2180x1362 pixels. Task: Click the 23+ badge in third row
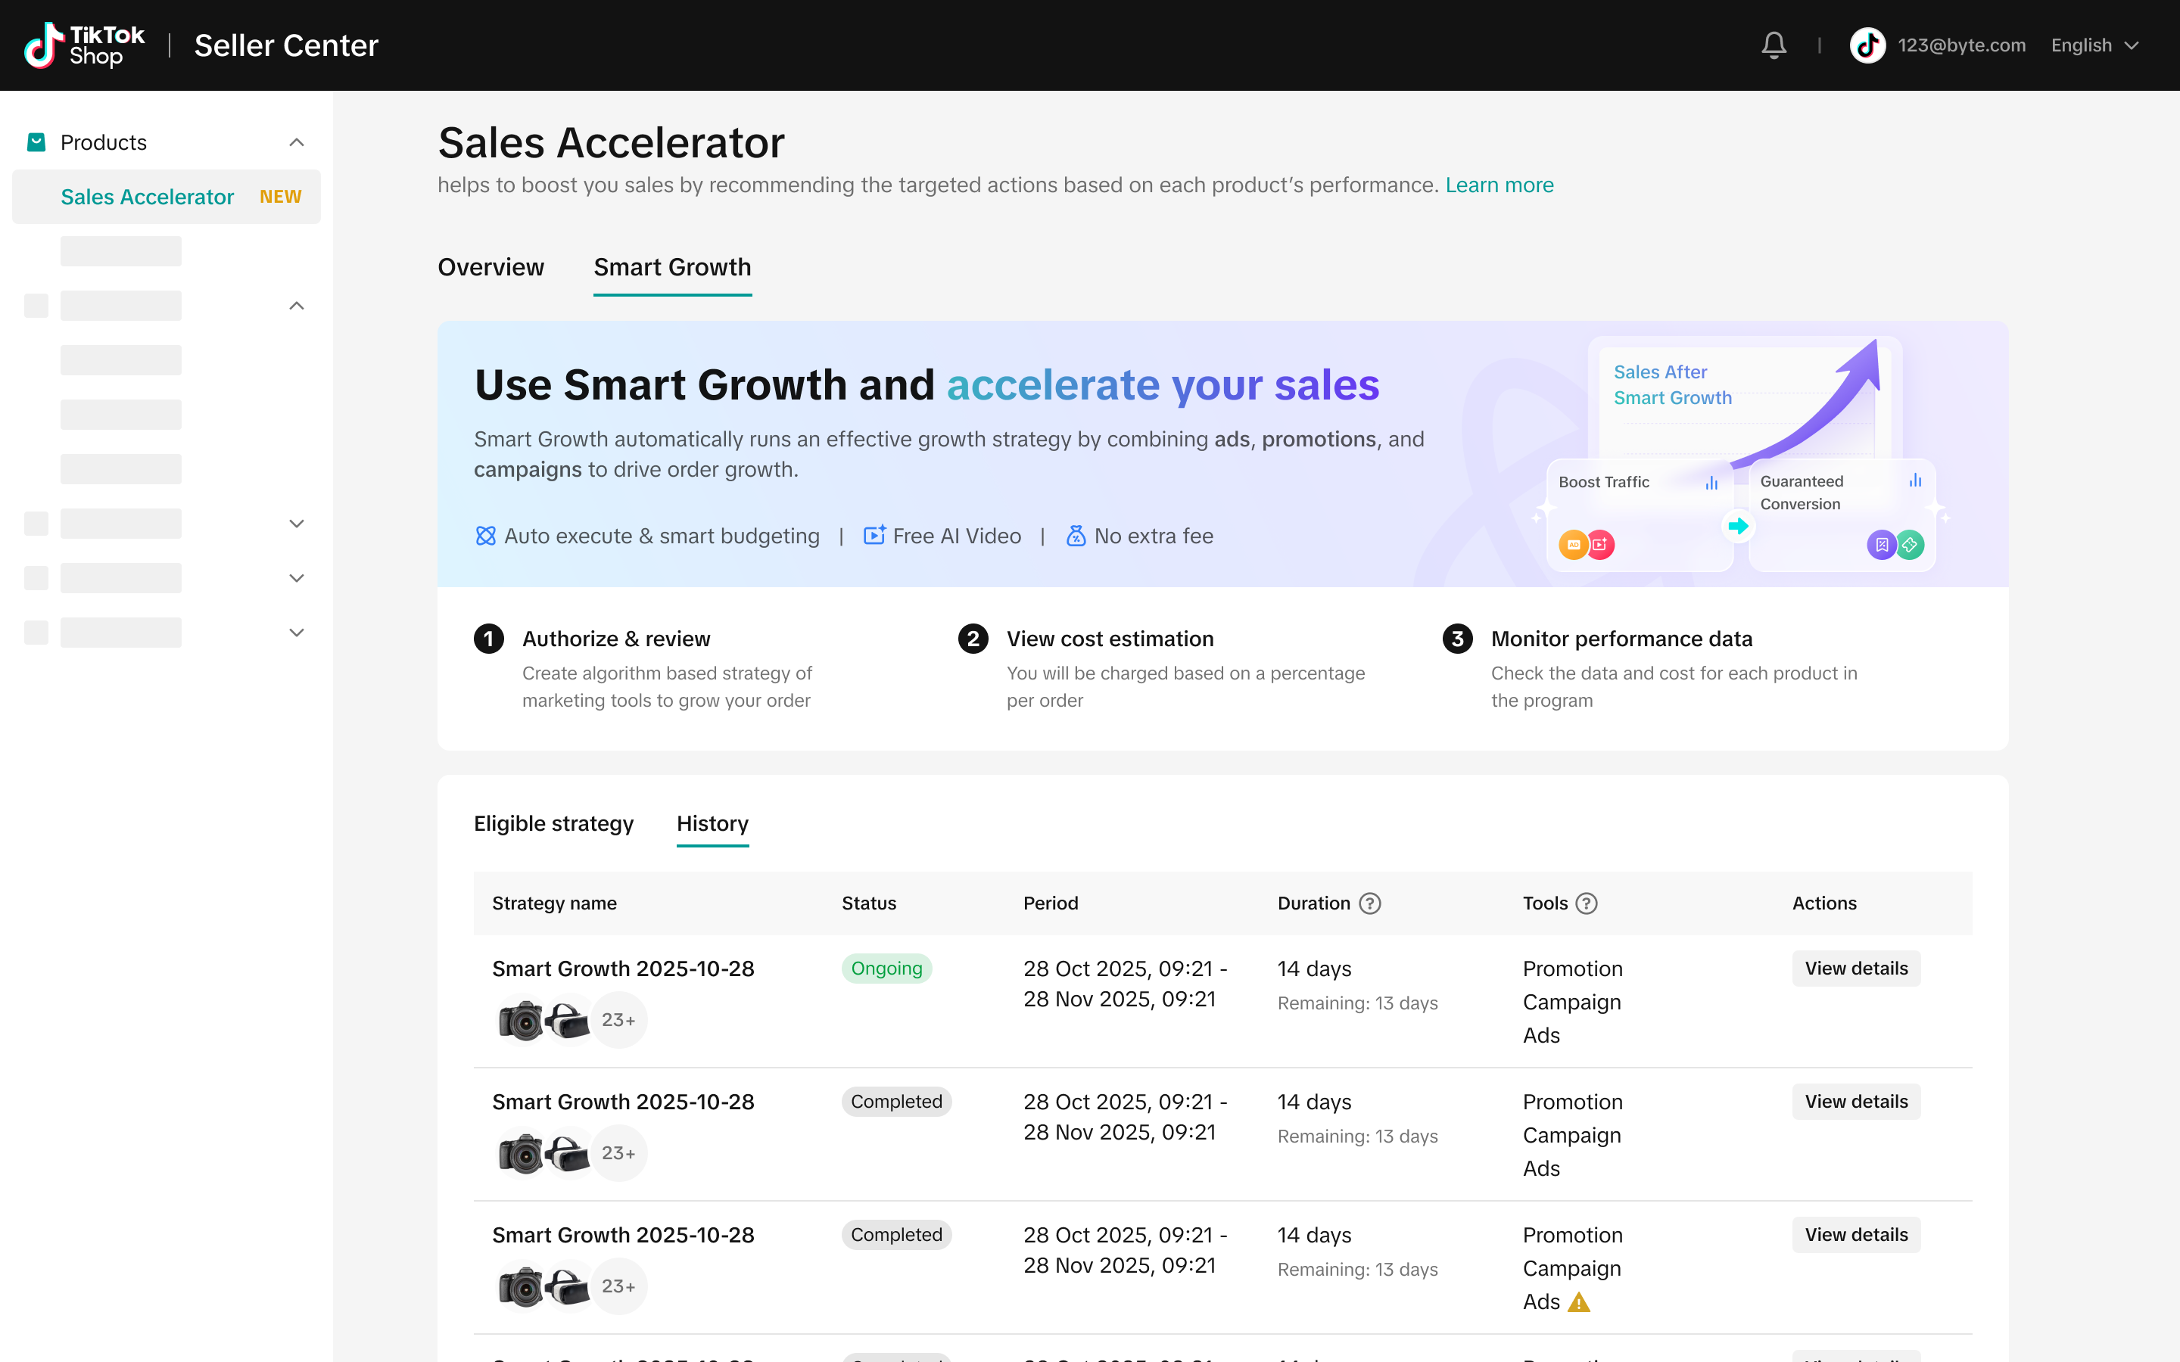coord(618,1286)
